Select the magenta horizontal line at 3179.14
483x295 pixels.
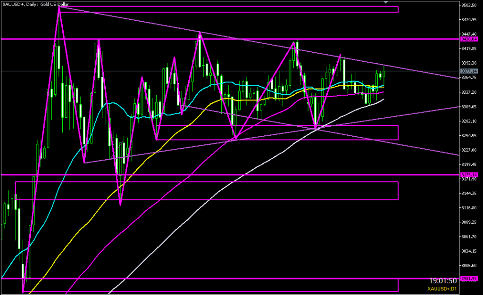point(230,175)
